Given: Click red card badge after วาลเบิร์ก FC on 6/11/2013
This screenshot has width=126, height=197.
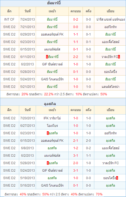Looking at the screenshot, I should 119,57.
